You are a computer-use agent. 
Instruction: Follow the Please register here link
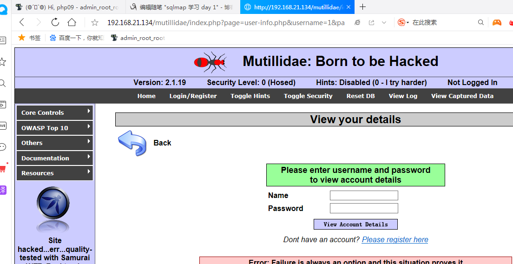click(395, 239)
